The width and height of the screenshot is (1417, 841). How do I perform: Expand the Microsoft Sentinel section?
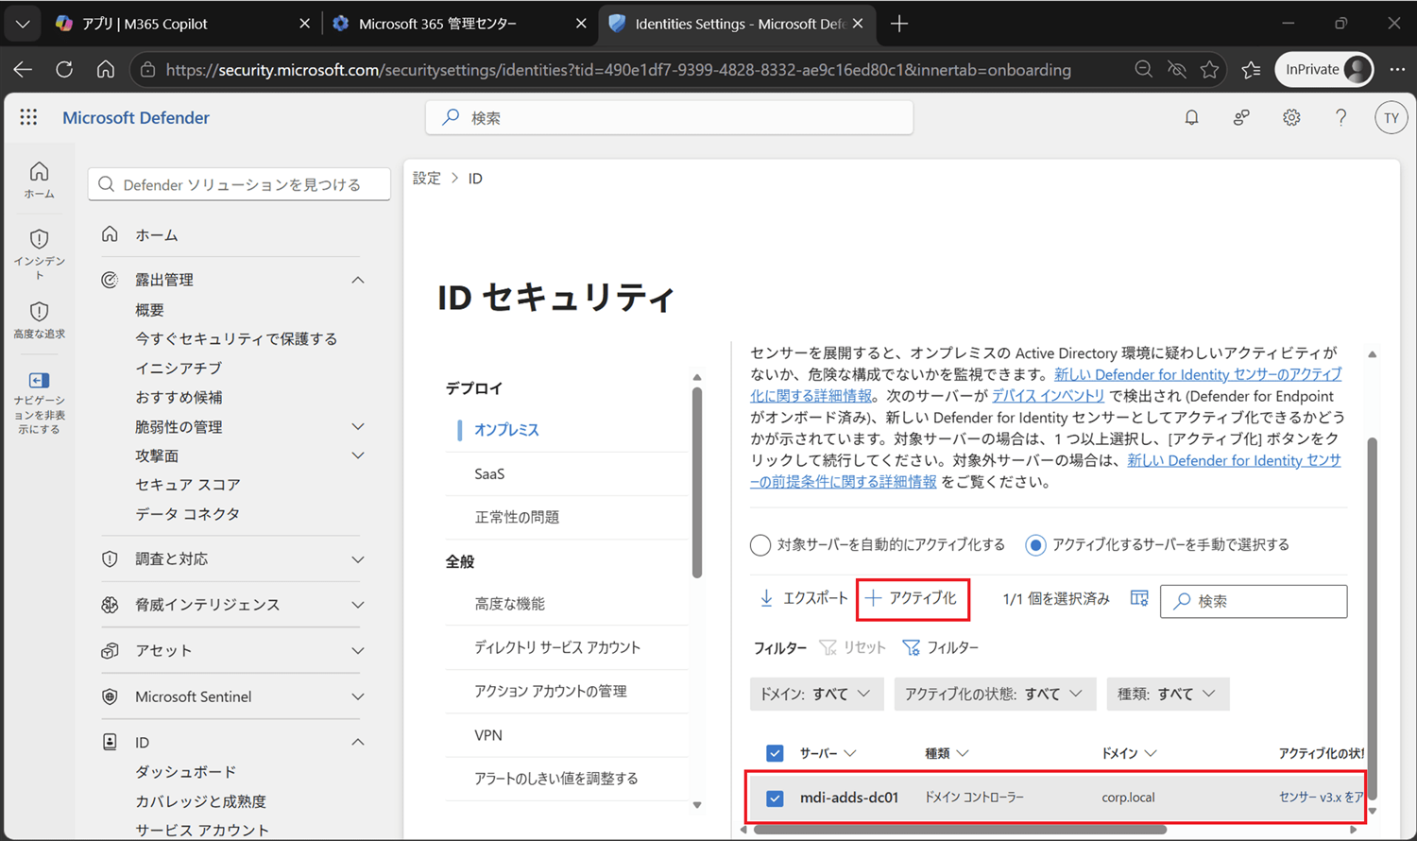tap(358, 696)
